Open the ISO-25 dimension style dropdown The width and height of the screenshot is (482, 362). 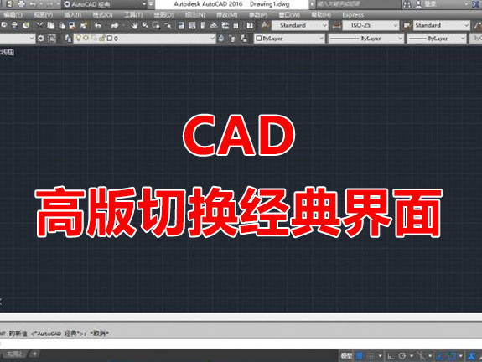click(371, 25)
